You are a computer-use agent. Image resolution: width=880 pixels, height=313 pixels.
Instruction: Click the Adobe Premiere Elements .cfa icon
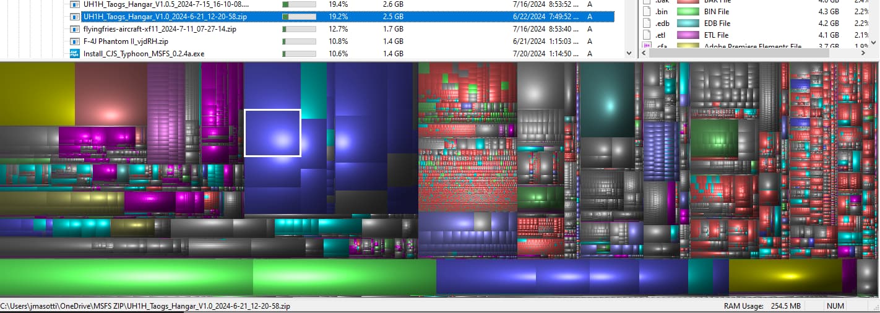[647, 46]
